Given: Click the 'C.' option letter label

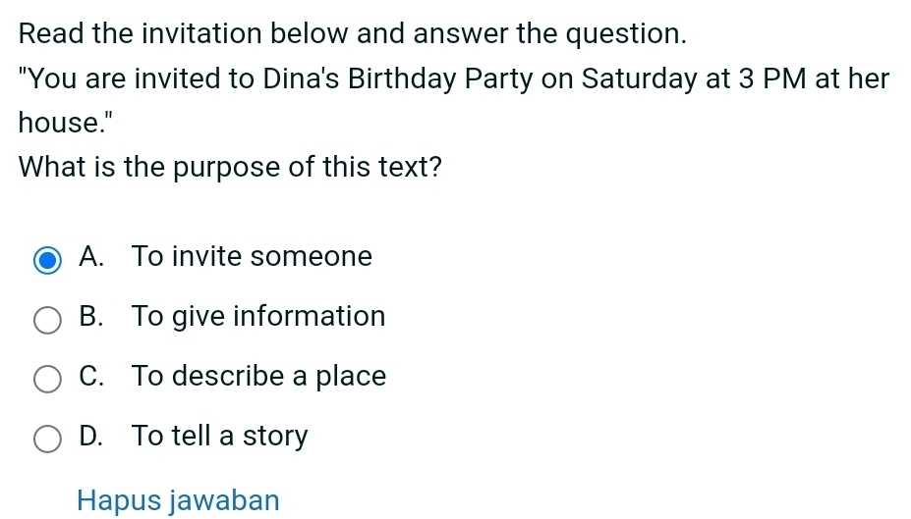Looking at the screenshot, I should click(x=92, y=376).
